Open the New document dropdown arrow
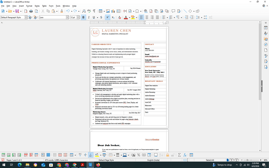Screen dimensions: 269x168 7,11
